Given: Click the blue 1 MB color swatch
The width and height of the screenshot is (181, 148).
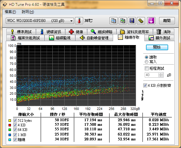Looking at the screenshot, I should coord(10,135).
